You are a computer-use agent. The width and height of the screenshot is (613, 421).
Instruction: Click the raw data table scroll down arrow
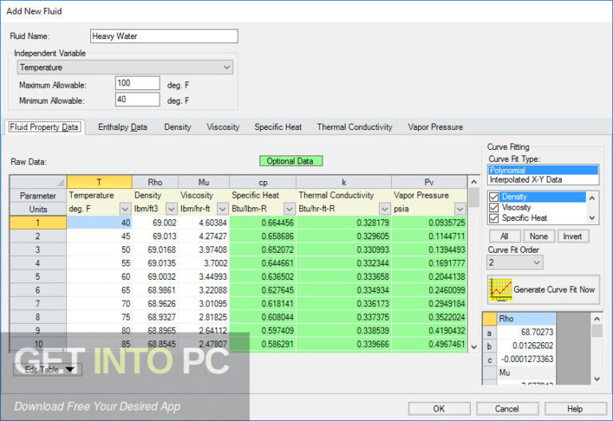click(x=474, y=347)
